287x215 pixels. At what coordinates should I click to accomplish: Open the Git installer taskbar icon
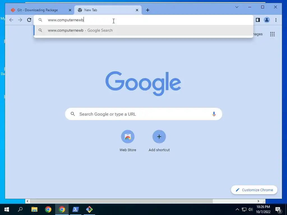tap(89, 209)
